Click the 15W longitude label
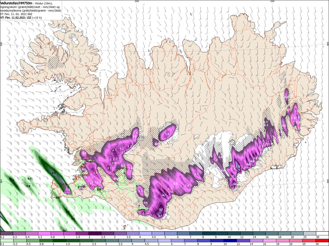This screenshot has width=329, height=246. [x=272, y=1]
